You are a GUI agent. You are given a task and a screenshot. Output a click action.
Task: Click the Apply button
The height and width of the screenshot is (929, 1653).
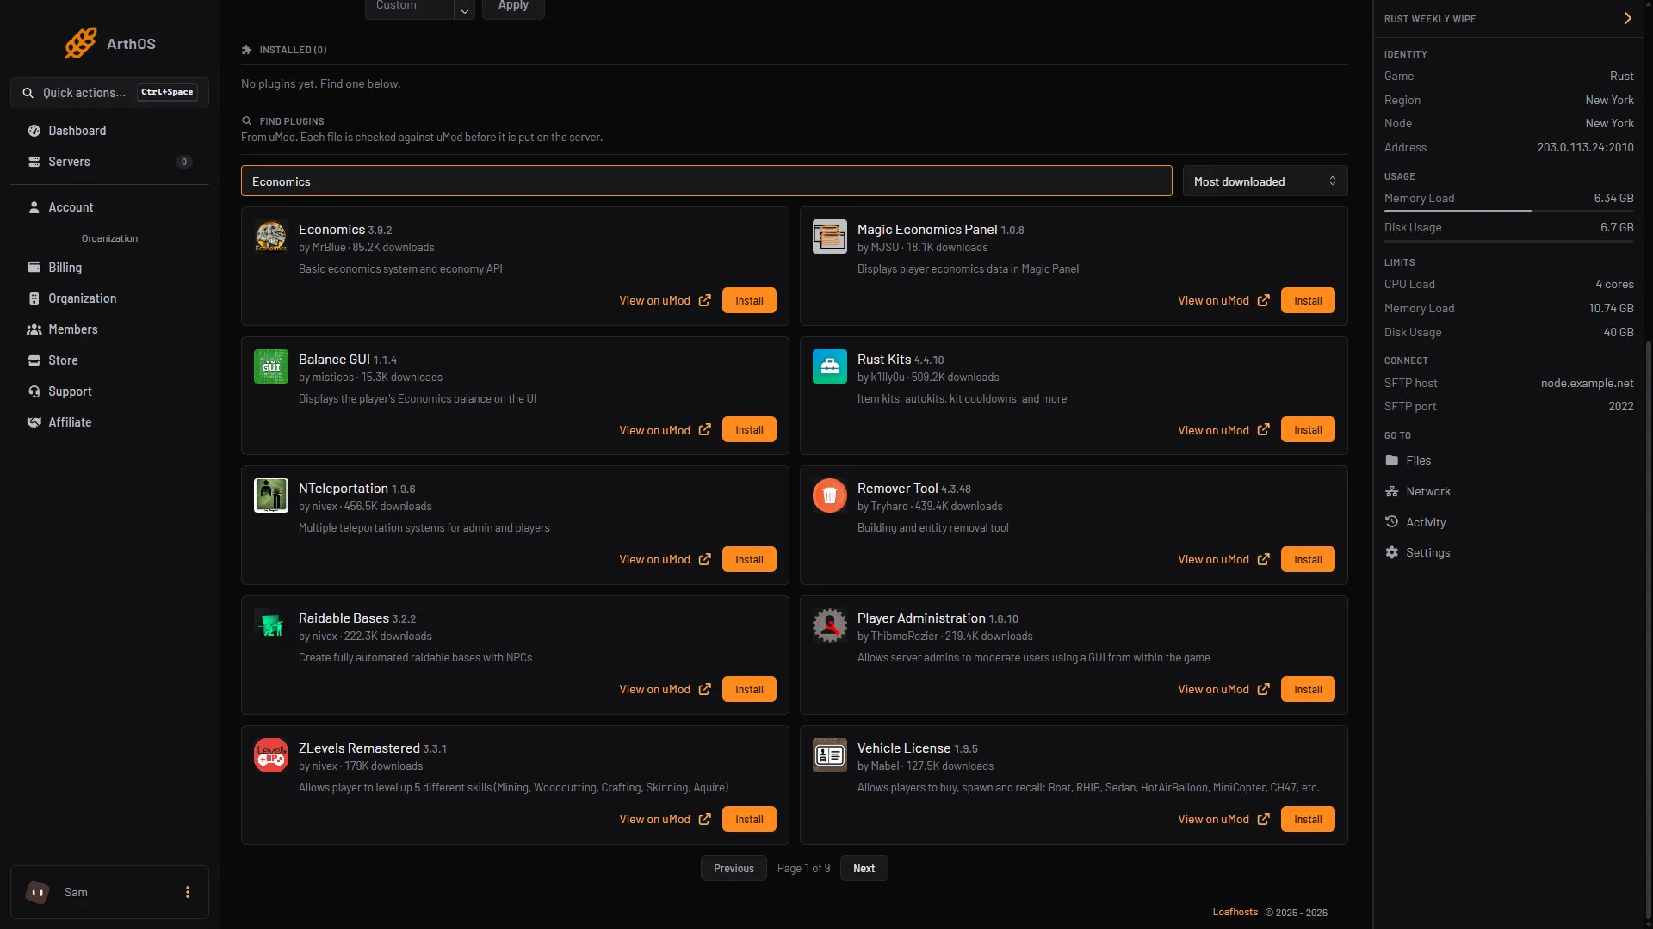(513, 7)
